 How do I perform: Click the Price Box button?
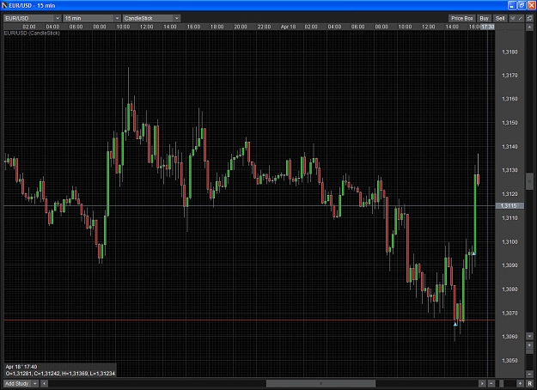(462, 19)
